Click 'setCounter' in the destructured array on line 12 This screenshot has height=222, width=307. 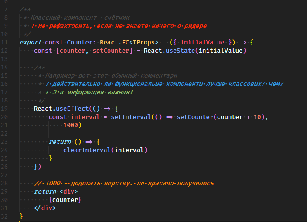111,51
